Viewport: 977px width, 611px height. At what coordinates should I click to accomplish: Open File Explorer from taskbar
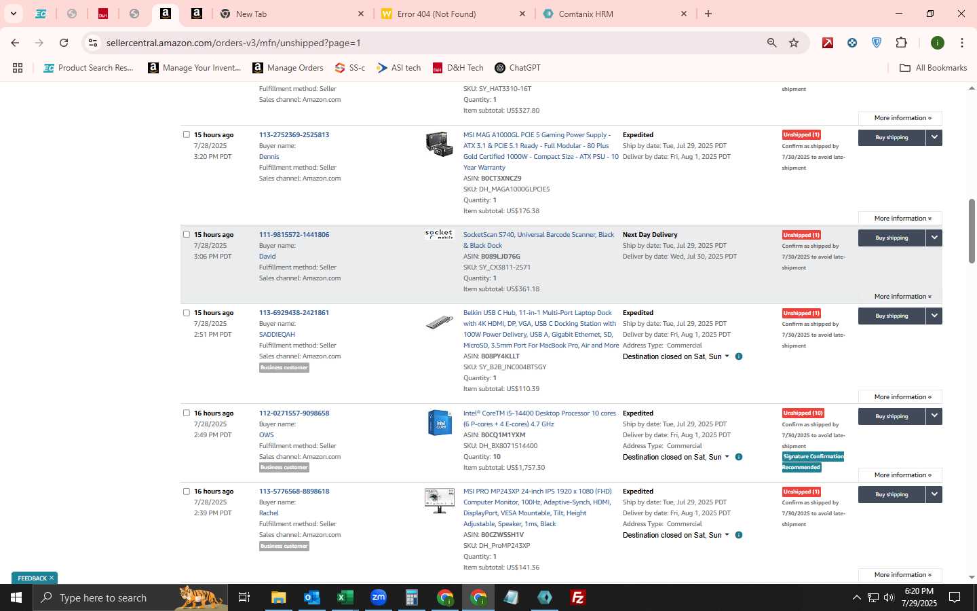click(x=278, y=597)
